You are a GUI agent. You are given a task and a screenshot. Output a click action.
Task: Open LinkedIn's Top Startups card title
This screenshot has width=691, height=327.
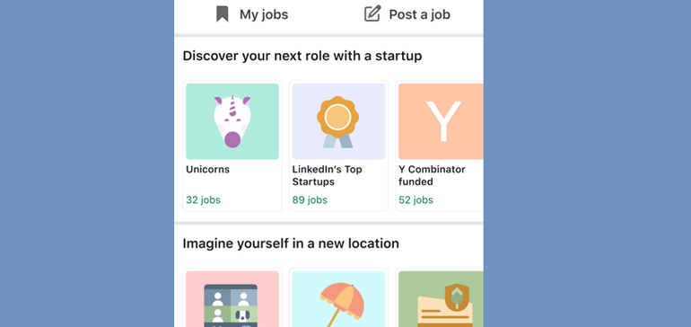tap(327, 176)
